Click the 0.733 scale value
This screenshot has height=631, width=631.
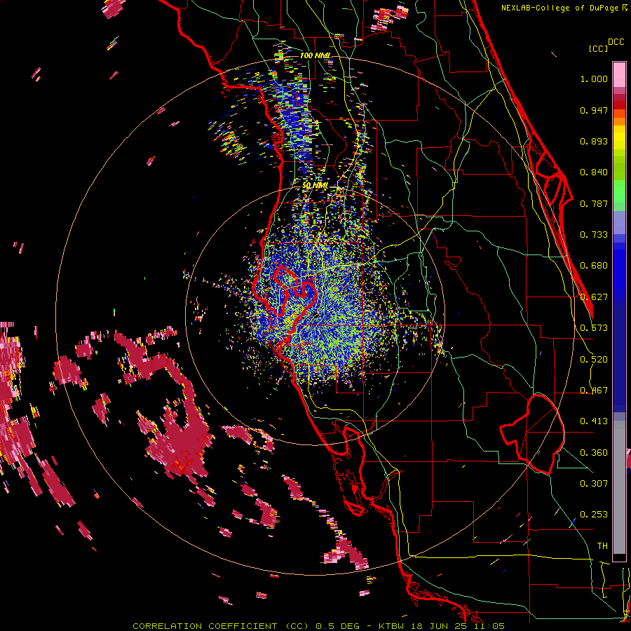(594, 234)
